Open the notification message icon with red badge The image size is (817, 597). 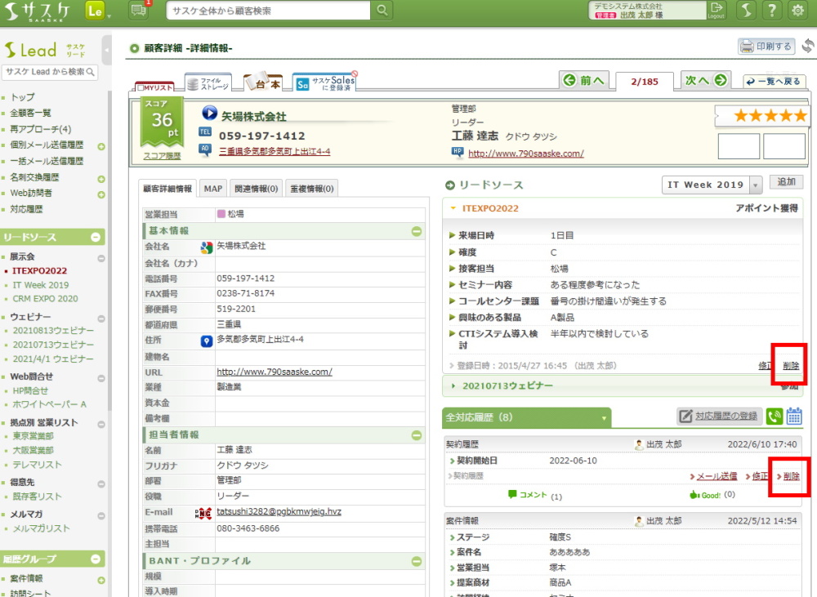pos(139,11)
